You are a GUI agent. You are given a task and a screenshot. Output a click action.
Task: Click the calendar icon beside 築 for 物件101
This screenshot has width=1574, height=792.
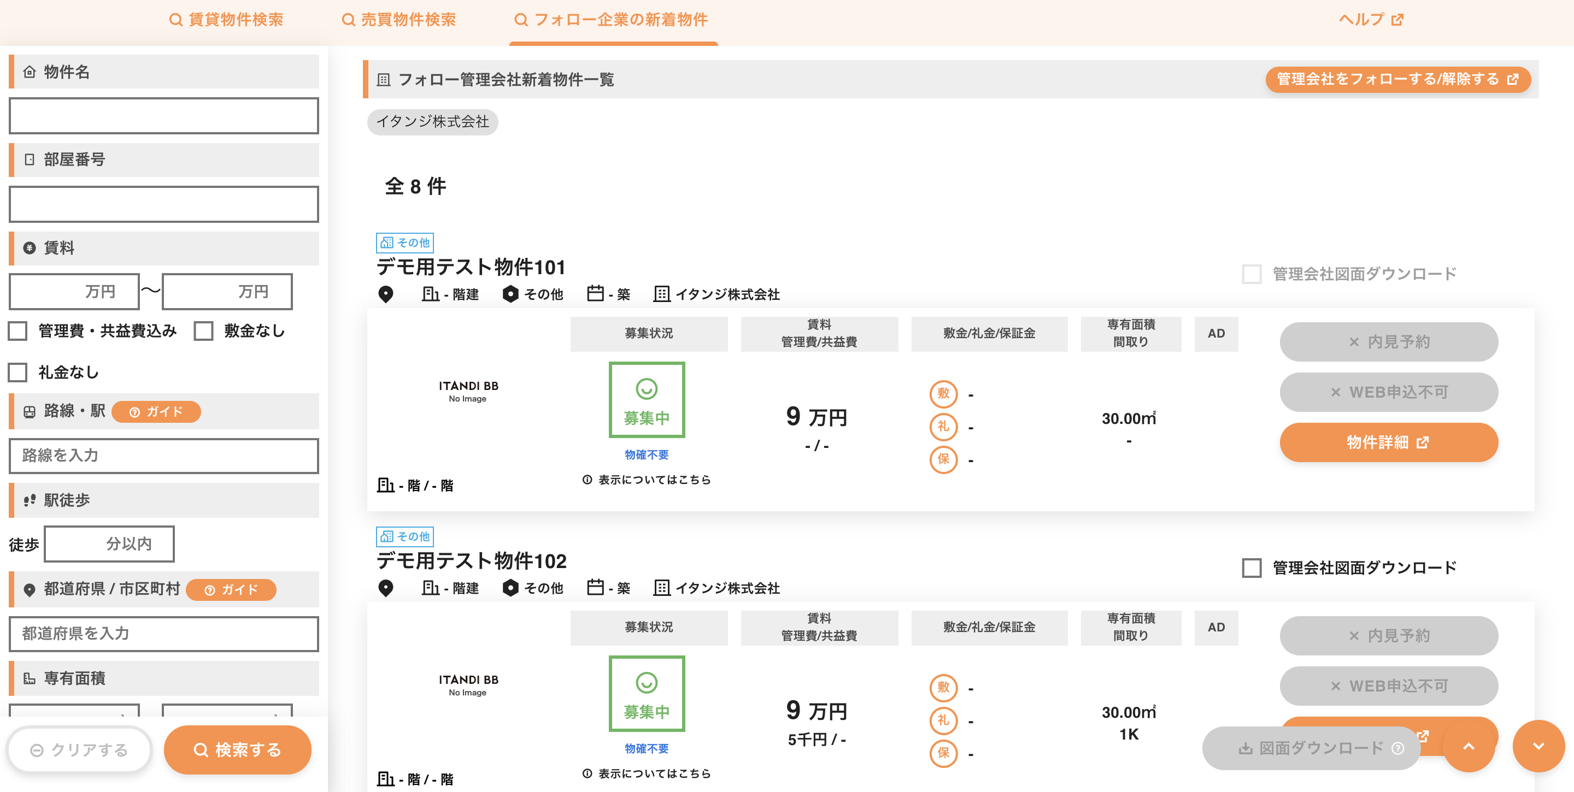tap(595, 294)
